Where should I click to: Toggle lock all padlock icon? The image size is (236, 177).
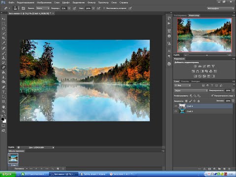pyautogui.click(x=199, y=101)
